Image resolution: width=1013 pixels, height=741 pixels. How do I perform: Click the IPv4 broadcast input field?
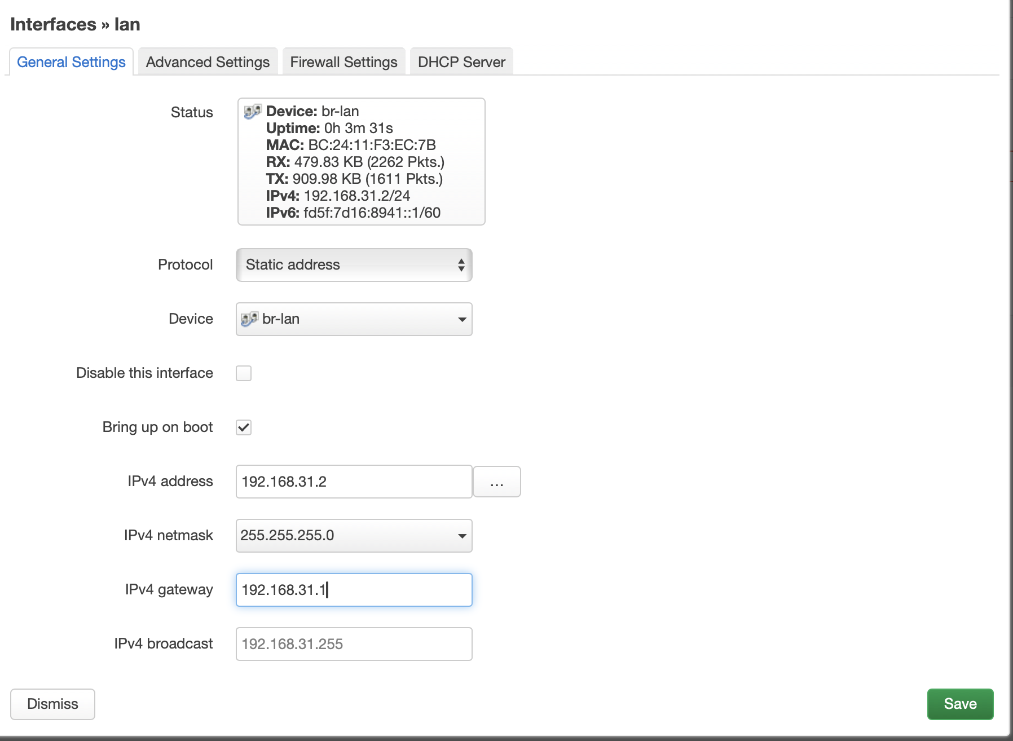(x=353, y=644)
